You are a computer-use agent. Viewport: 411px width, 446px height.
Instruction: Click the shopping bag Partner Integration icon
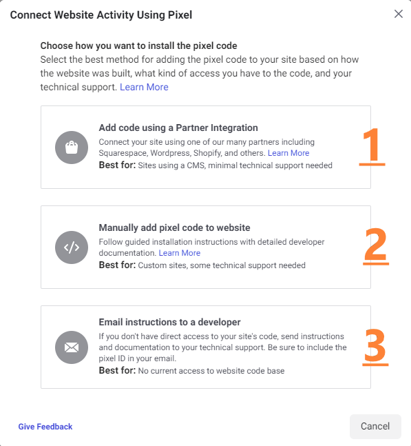(72, 148)
